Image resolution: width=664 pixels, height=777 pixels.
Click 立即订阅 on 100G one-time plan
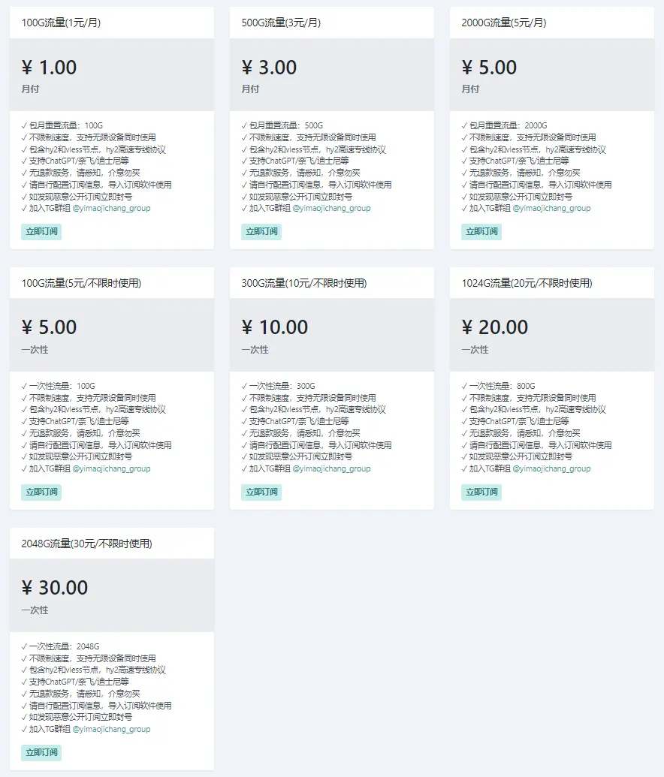[41, 492]
